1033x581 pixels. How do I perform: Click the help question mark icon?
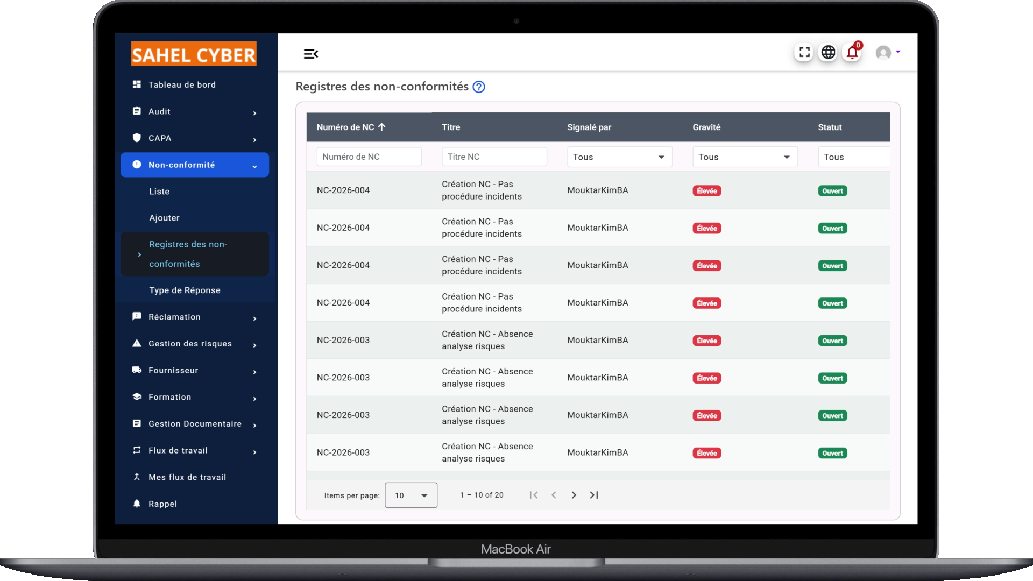tap(478, 87)
